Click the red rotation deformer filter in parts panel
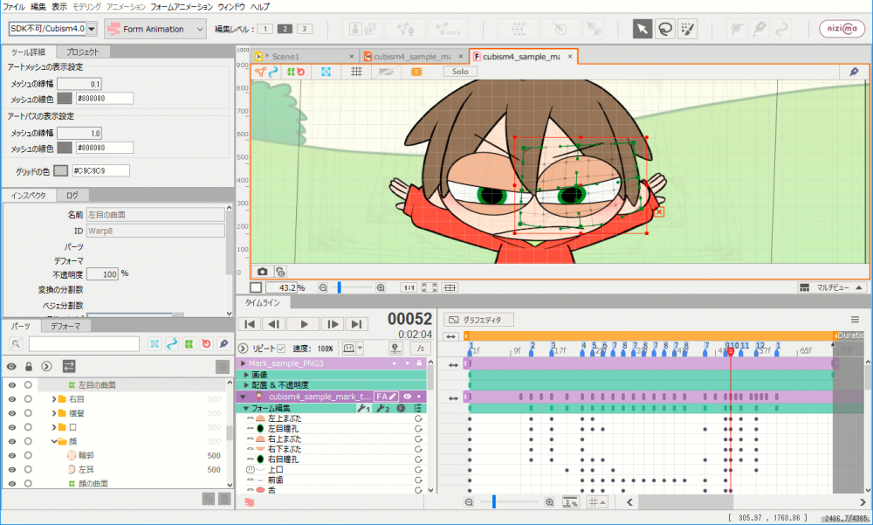This screenshot has width=873, height=525. tap(207, 344)
